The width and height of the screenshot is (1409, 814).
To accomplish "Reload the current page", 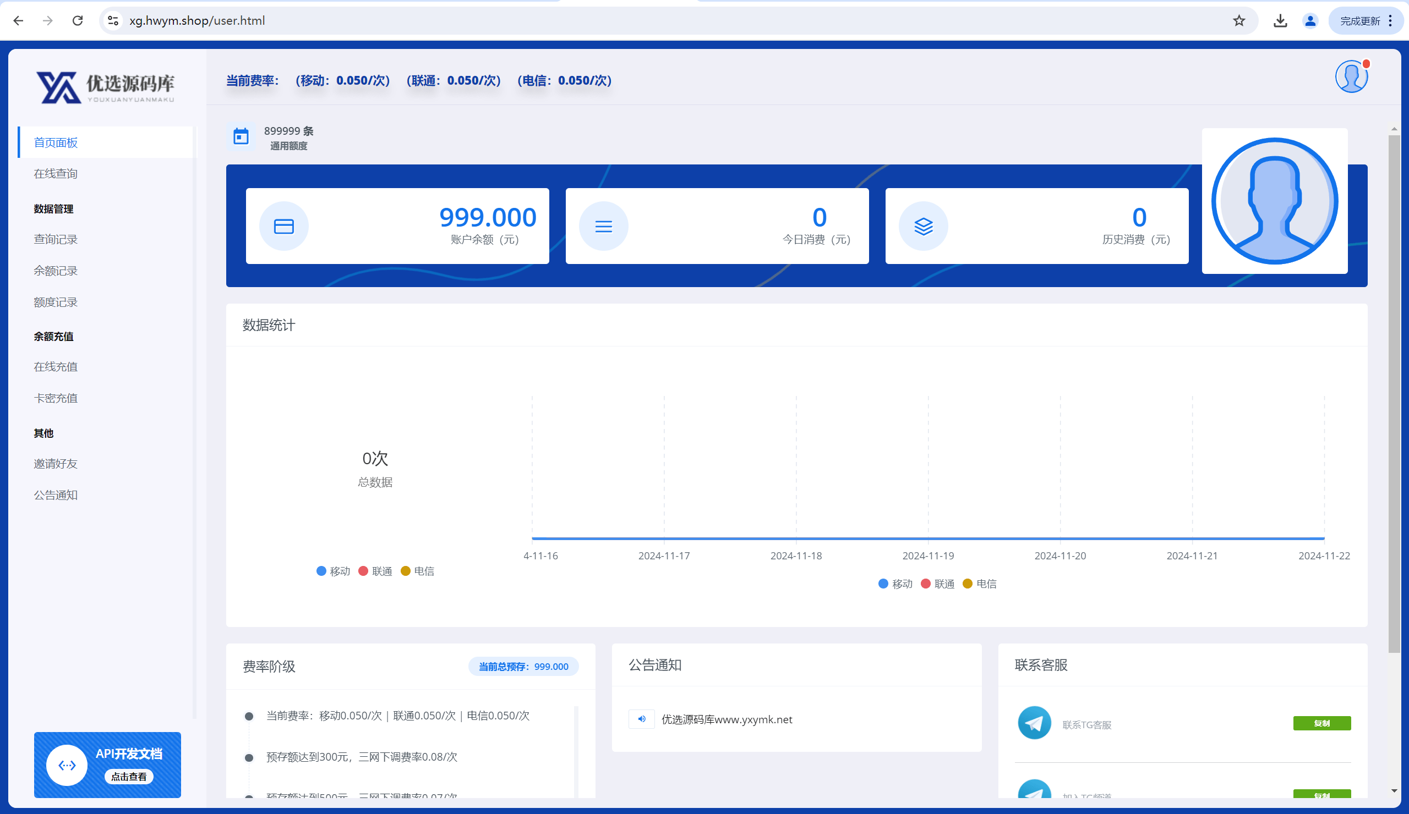I will (78, 21).
